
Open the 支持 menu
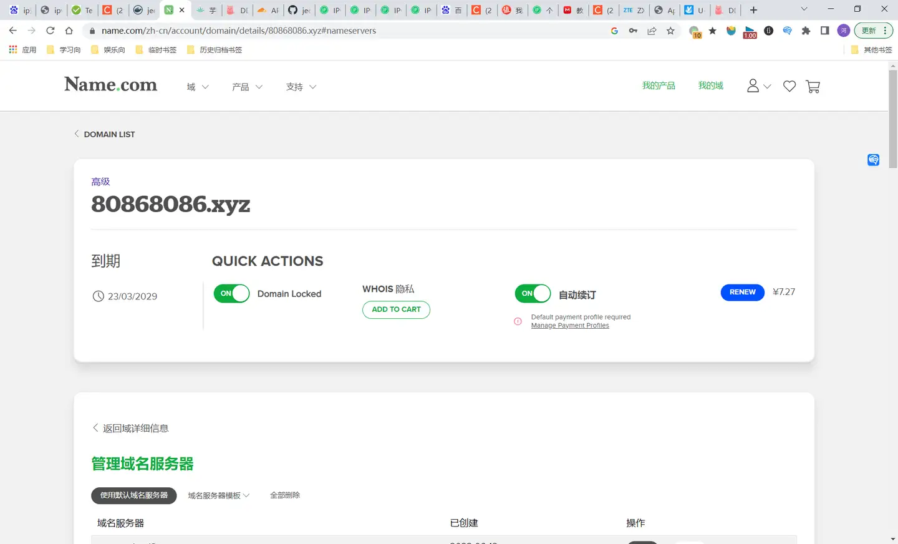tap(301, 87)
